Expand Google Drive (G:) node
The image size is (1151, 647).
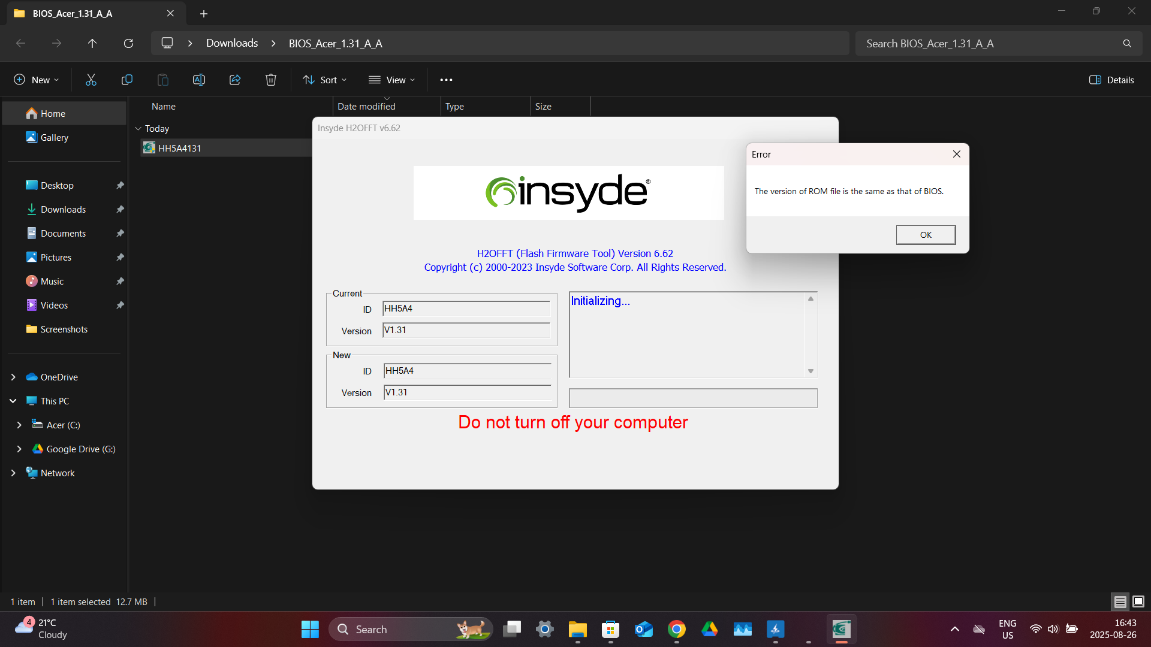[x=19, y=449]
